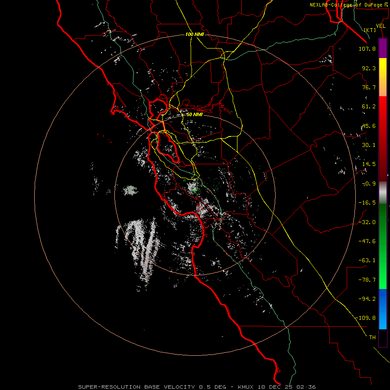
Task: Click the 14.5 velocity scale value
Action: tap(369, 164)
